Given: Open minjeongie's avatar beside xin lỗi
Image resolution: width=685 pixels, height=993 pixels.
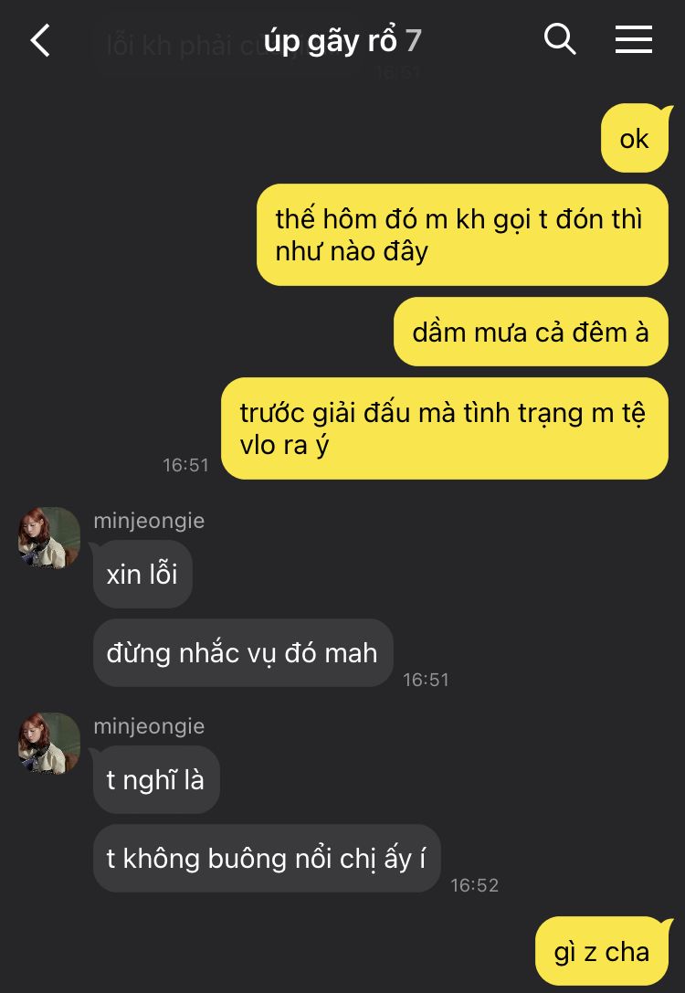Looking at the screenshot, I should [48, 538].
